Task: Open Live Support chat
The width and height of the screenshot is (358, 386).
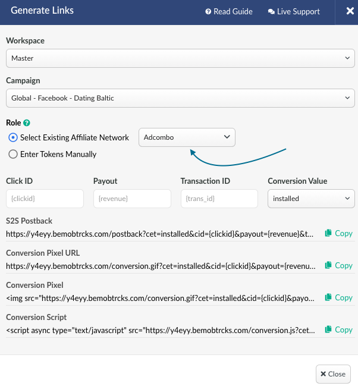Action: [x=294, y=11]
